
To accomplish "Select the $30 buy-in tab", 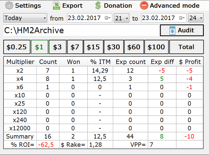I will [114, 47].
